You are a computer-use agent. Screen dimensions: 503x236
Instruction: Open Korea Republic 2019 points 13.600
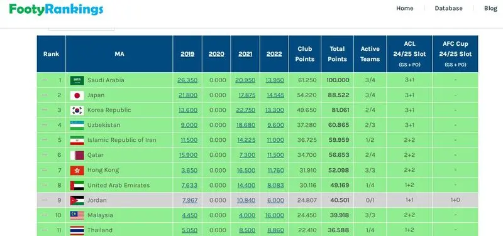click(x=188, y=110)
